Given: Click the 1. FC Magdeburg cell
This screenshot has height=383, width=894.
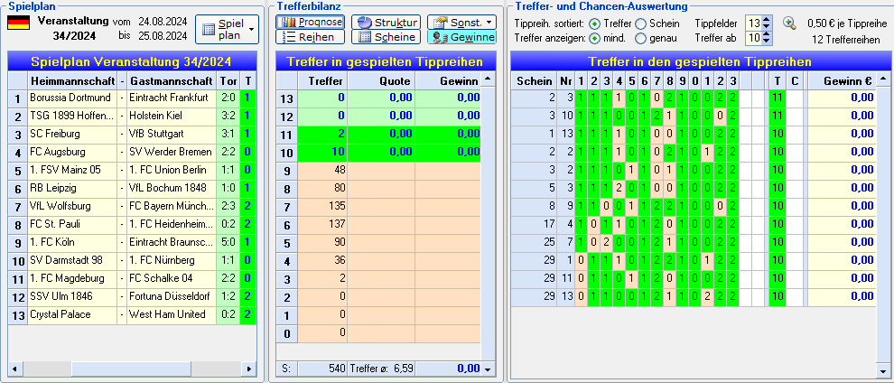Looking at the screenshot, I should [72, 279].
